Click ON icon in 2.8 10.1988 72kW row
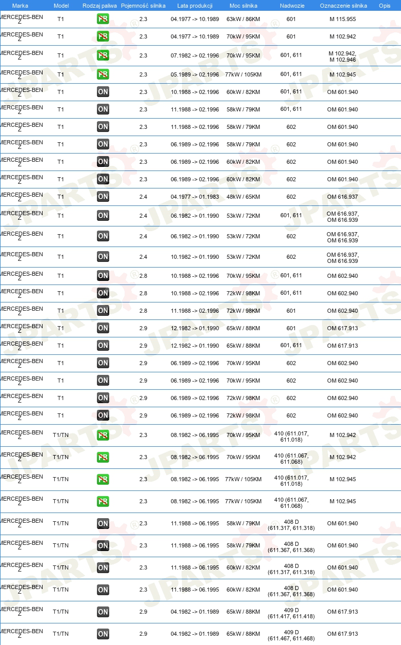 103,293
